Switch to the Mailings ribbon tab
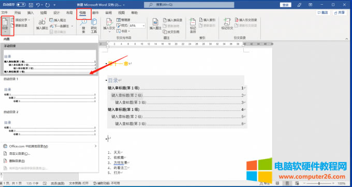 [95, 13]
